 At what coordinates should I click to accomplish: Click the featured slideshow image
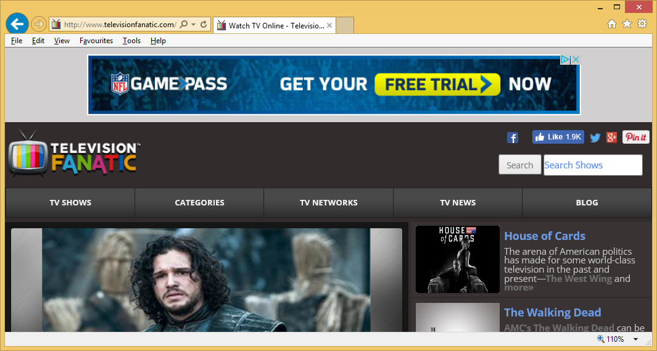point(206,280)
